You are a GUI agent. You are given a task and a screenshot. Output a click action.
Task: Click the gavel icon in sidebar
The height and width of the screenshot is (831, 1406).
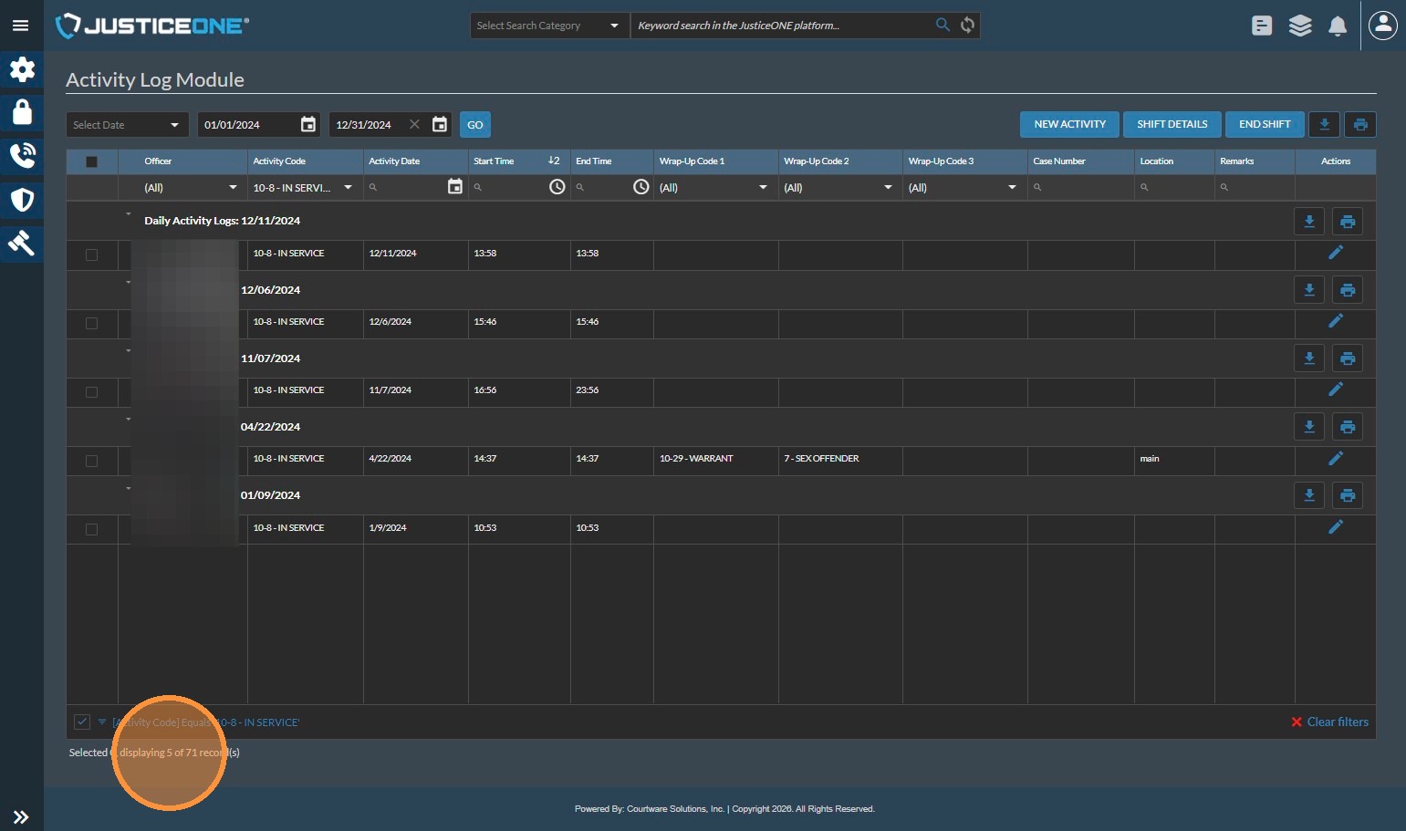click(x=22, y=243)
